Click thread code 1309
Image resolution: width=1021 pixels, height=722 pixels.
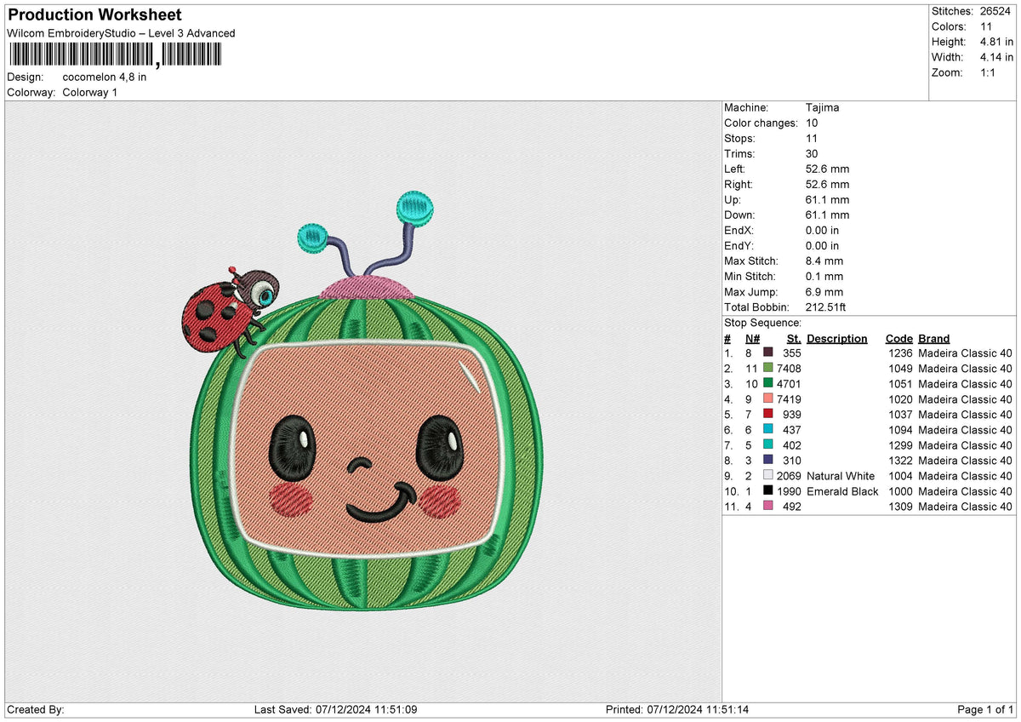899,506
